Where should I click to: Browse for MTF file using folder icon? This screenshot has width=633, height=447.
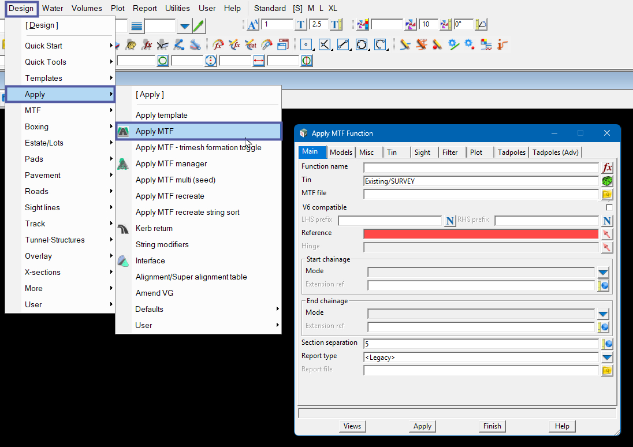606,195
